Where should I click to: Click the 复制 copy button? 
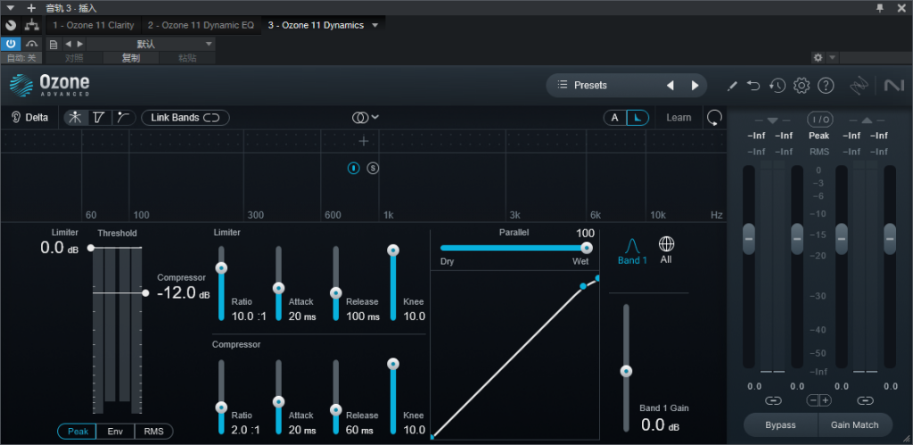click(130, 58)
